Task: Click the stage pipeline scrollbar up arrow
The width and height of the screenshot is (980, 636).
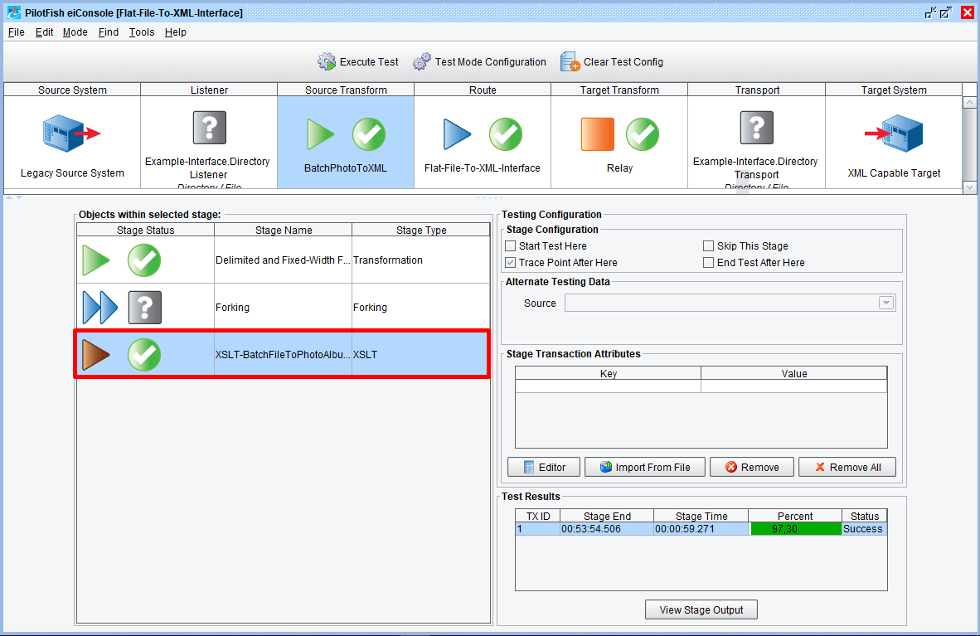Action: [x=969, y=102]
